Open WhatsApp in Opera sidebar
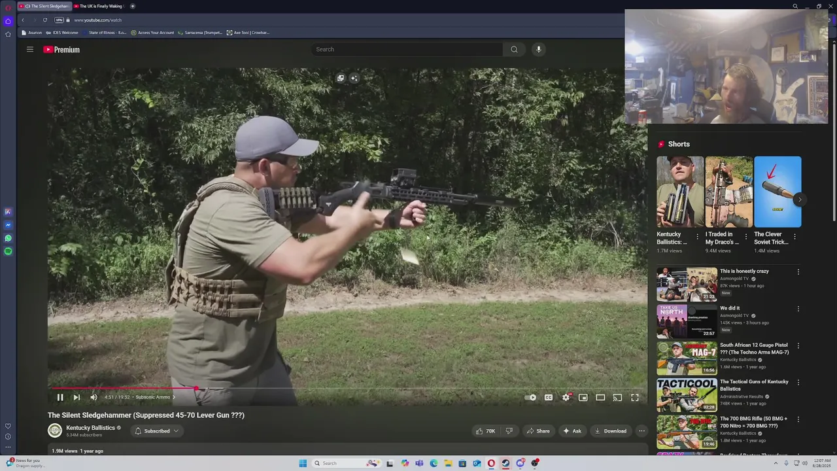 tap(8, 238)
